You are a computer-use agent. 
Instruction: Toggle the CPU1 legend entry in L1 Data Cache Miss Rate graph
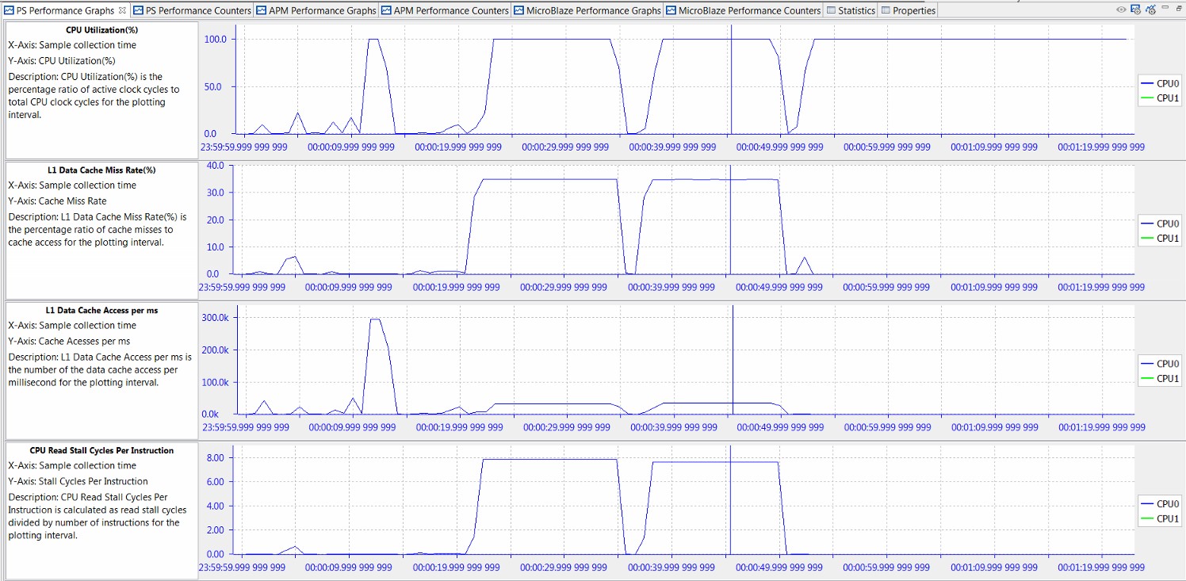point(1160,238)
